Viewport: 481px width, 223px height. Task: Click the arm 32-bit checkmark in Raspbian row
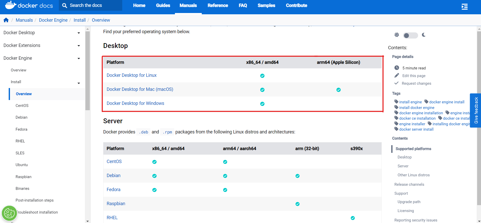tap(297, 204)
